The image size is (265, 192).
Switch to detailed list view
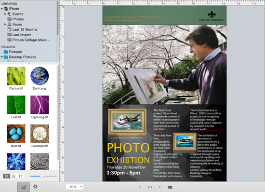tap(21, 176)
